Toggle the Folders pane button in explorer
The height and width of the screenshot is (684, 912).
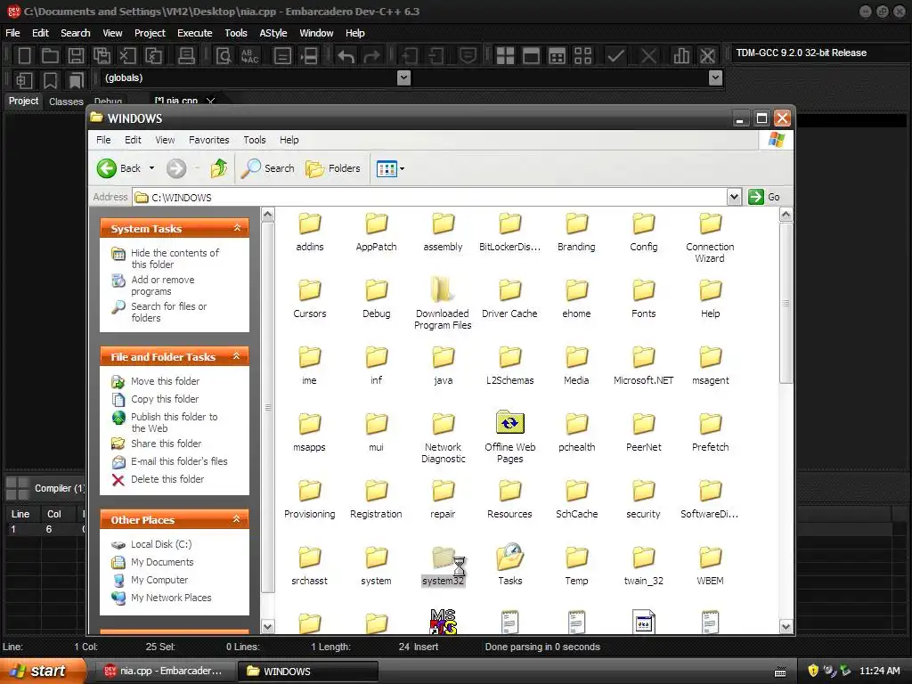(x=333, y=168)
